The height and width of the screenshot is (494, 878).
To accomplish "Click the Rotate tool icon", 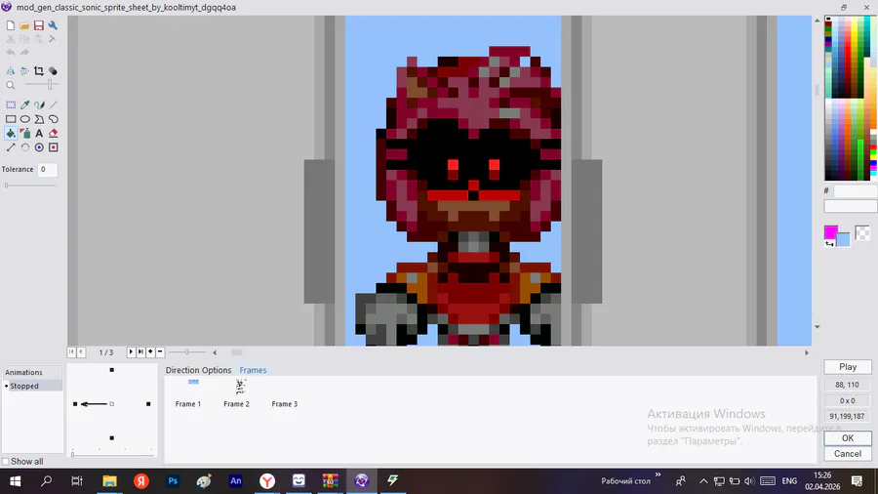I will (24, 147).
